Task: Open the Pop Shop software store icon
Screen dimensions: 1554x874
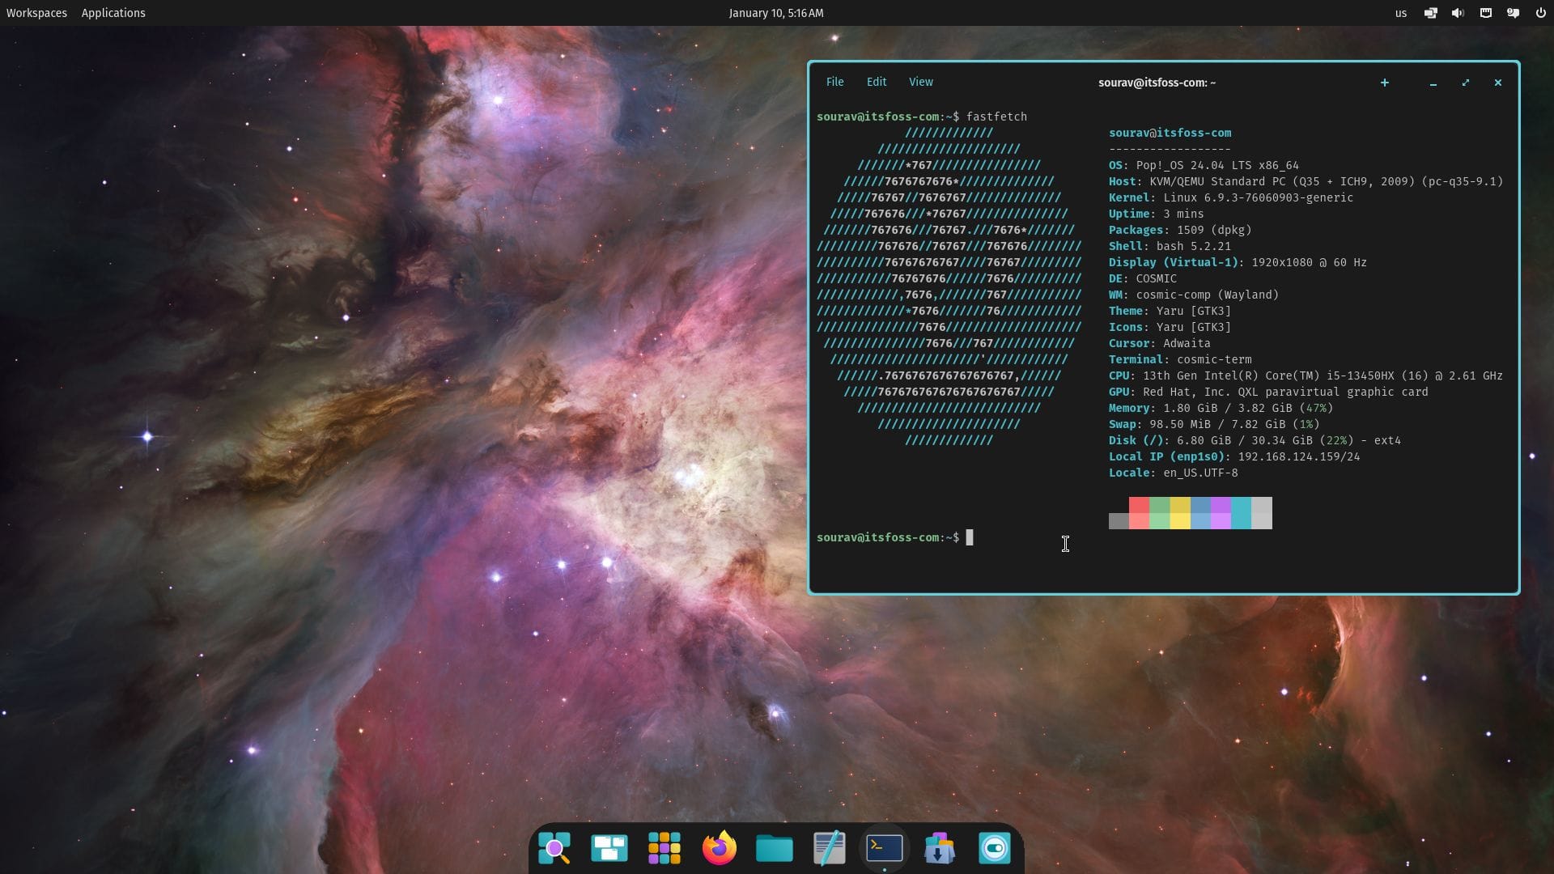Action: click(x=940, y=848)
